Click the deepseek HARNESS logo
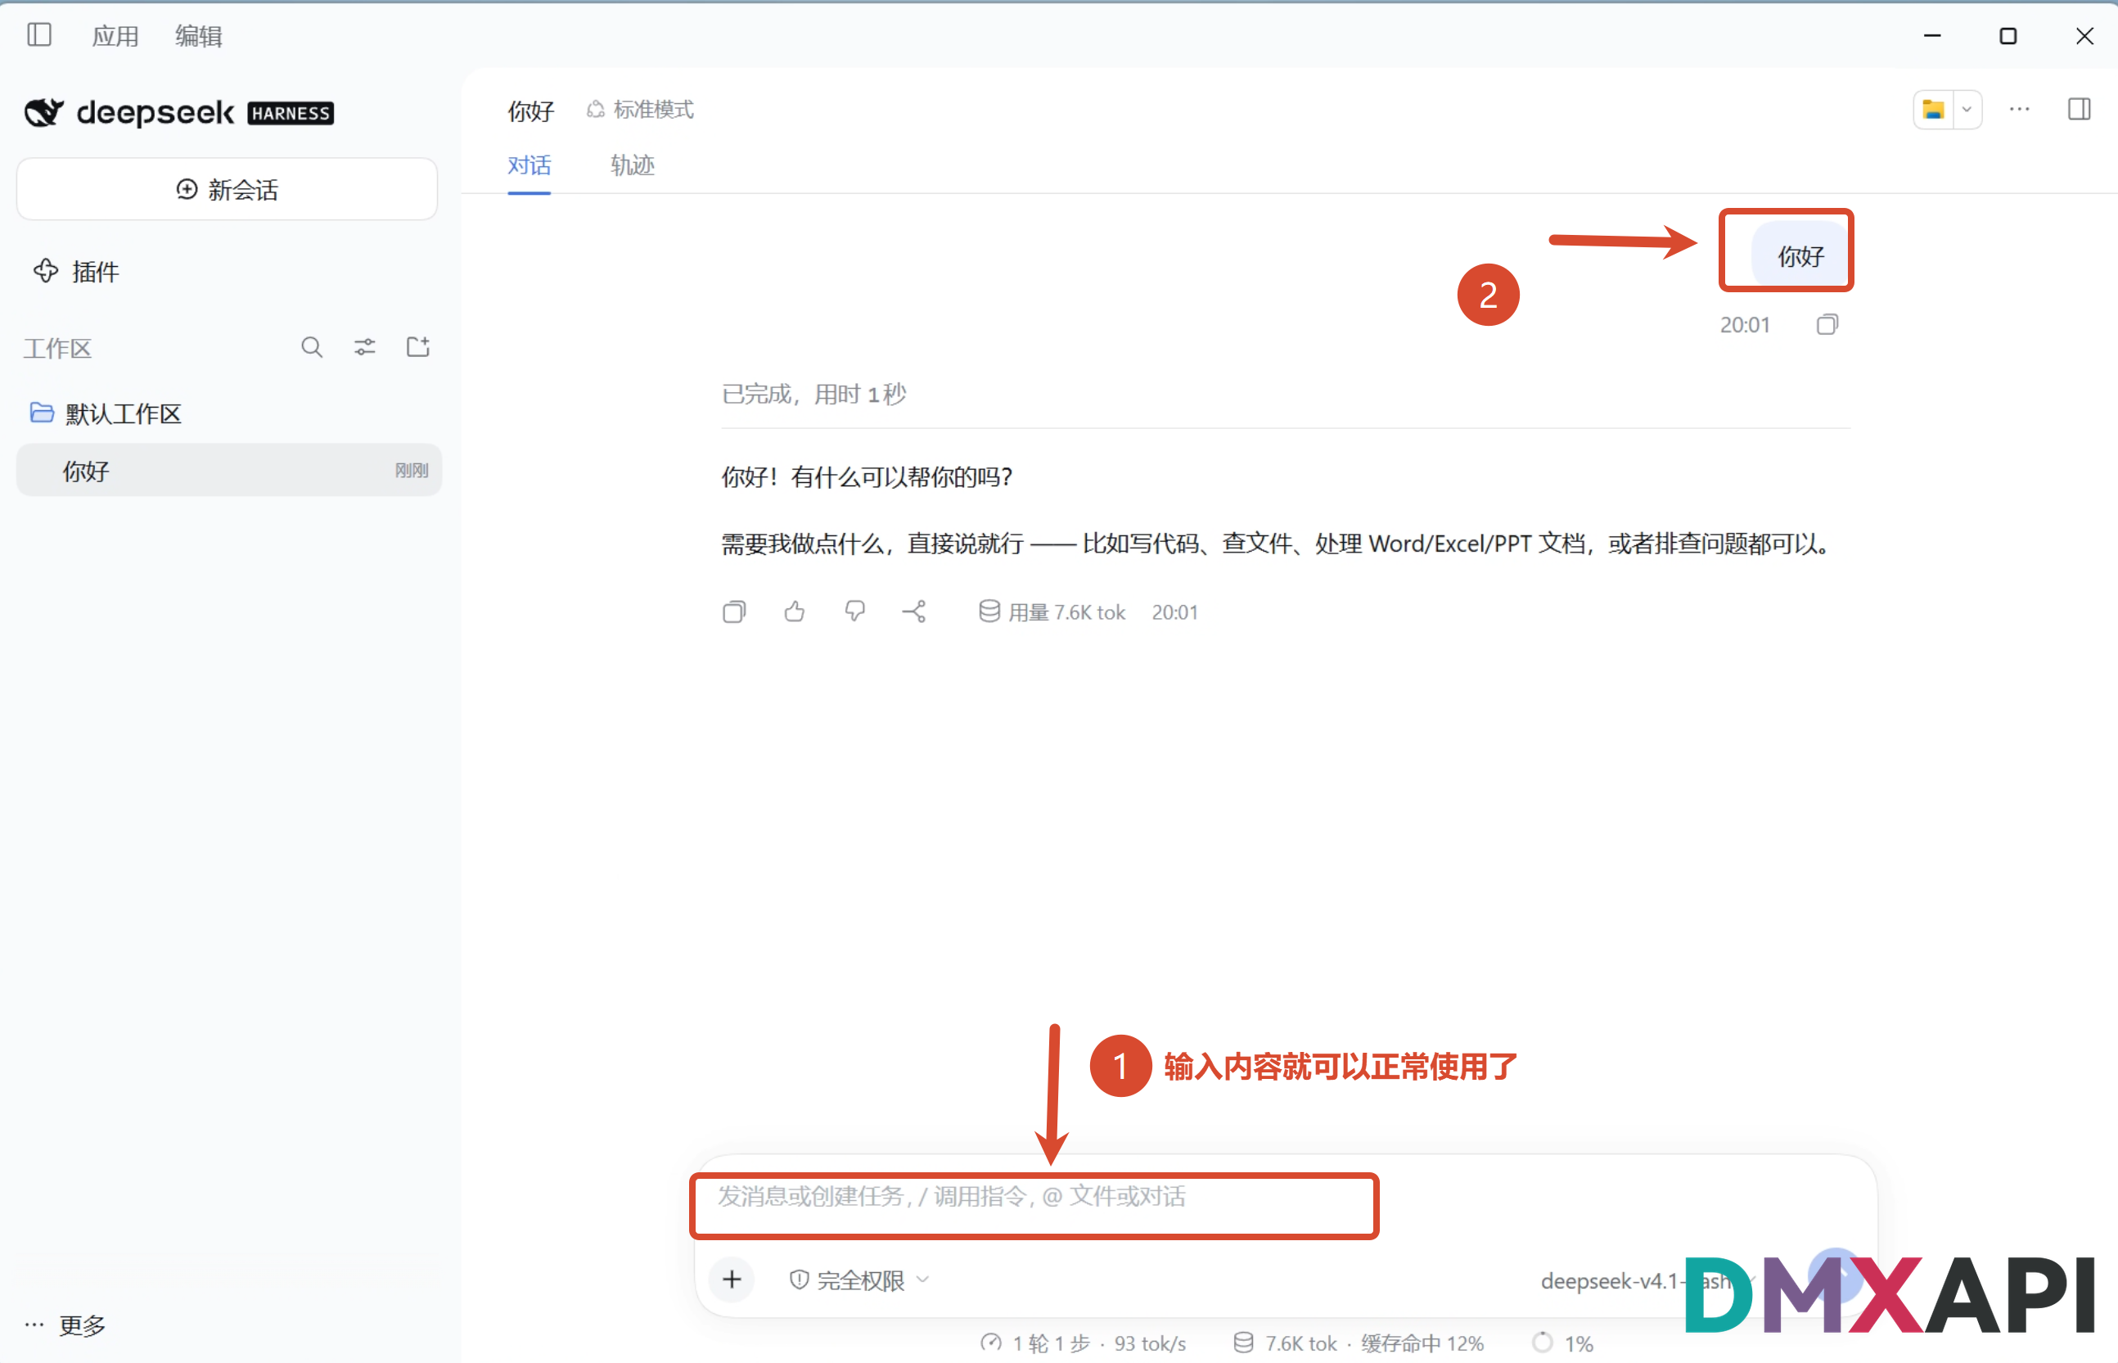This screenshot has width=2118, height=1363. coord(178,113)
